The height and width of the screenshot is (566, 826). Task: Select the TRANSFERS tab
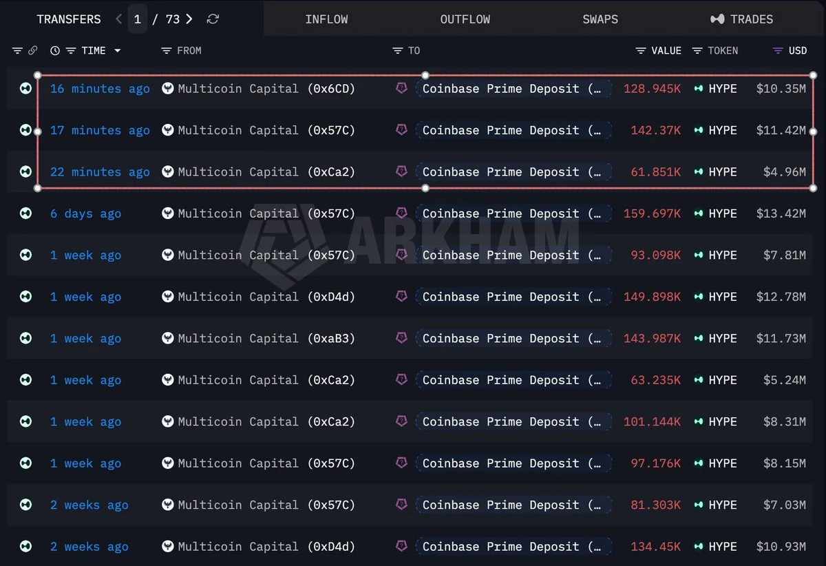click(69, 19)
